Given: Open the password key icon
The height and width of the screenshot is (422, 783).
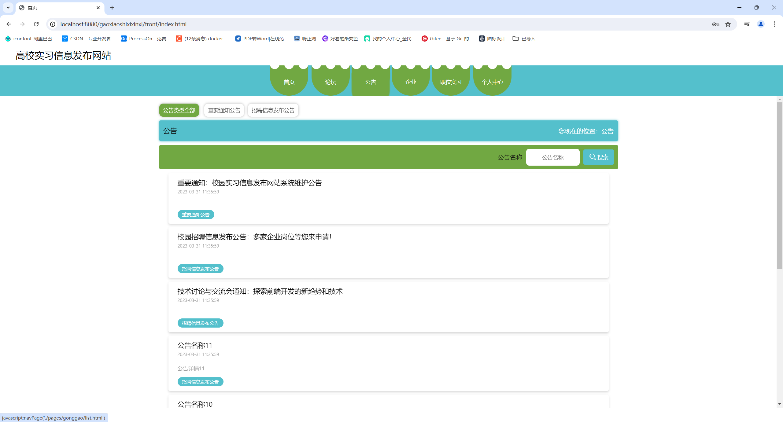Looking at the screenshot, I should (x=715, y=24).
